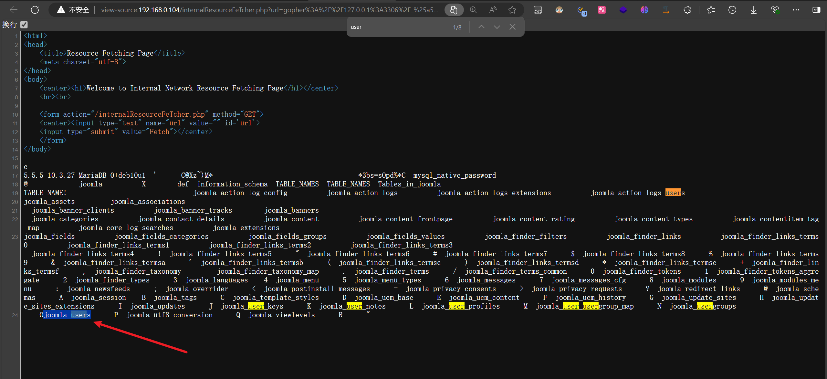This screenshot has width=827, height=379.
Task: Open the zoom magnifier icon in the address bar
Action: (473, 10)
